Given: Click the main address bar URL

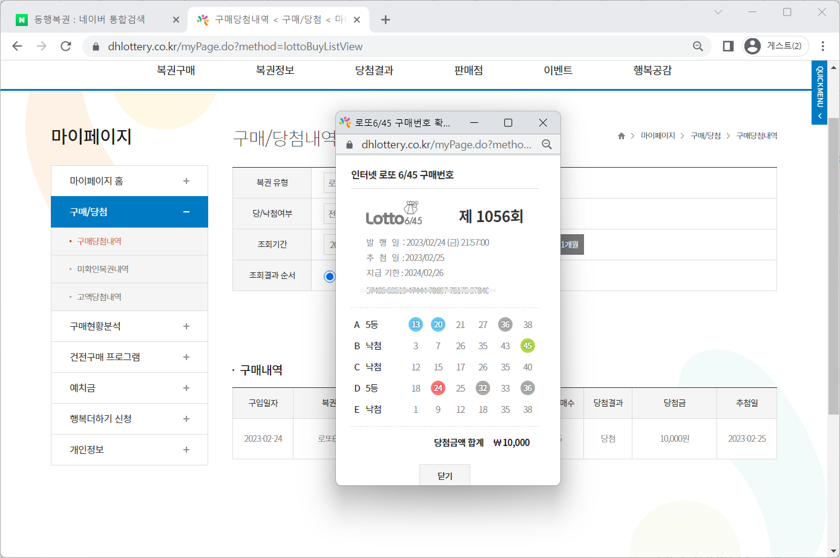Looking at the screenshot, I should tap(235, 47).
